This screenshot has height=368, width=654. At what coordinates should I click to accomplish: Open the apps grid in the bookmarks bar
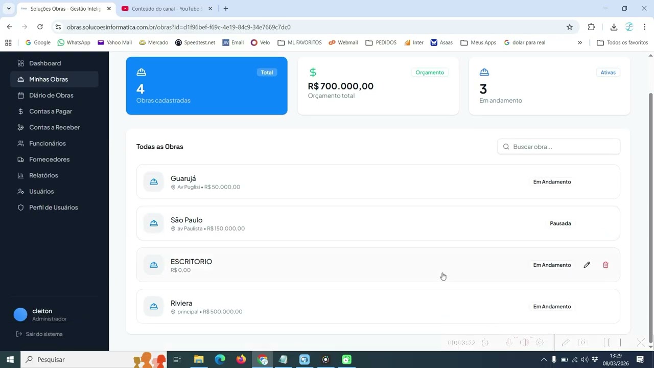coord(8,42)
